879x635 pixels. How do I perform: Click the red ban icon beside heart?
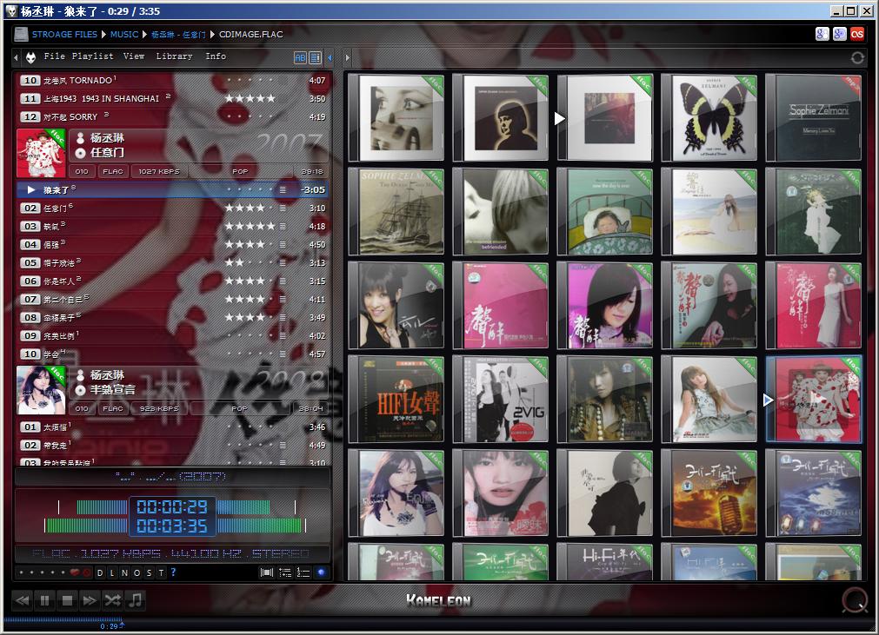(86, 572)
